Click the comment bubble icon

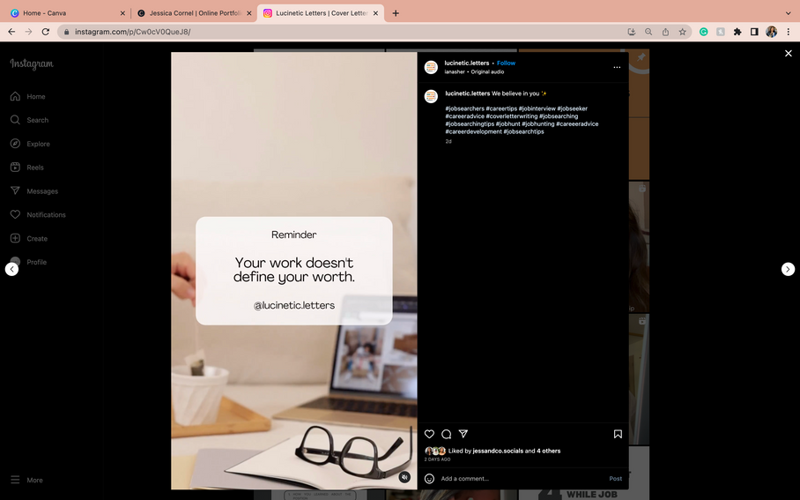(x=447, y=434)
